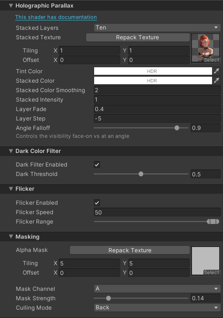This screenshot has width=223, height=318.
Task: Disable the Dark Filter Enabled checkbox
Action: click(x=97, y=164)
